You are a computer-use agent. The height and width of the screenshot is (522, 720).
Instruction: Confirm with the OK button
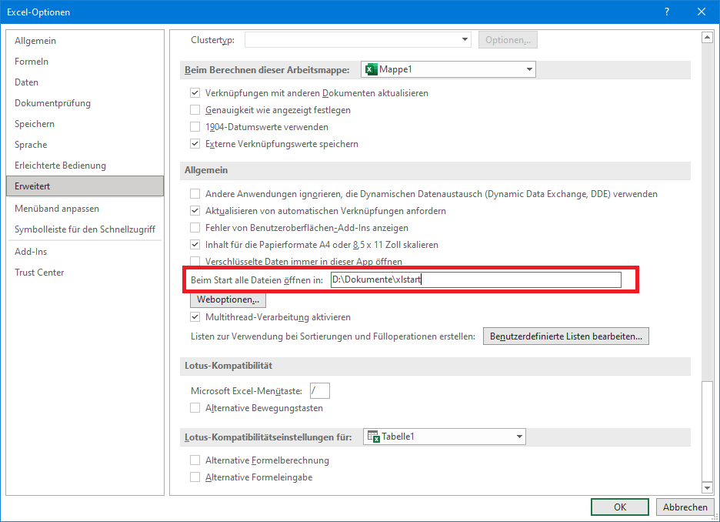point(620,507)
